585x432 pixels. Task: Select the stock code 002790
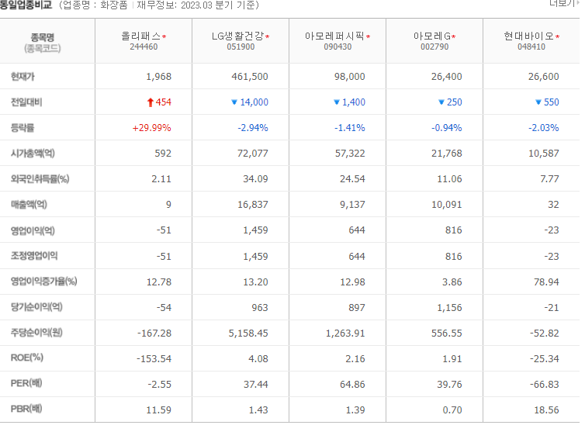click(434, 47)
